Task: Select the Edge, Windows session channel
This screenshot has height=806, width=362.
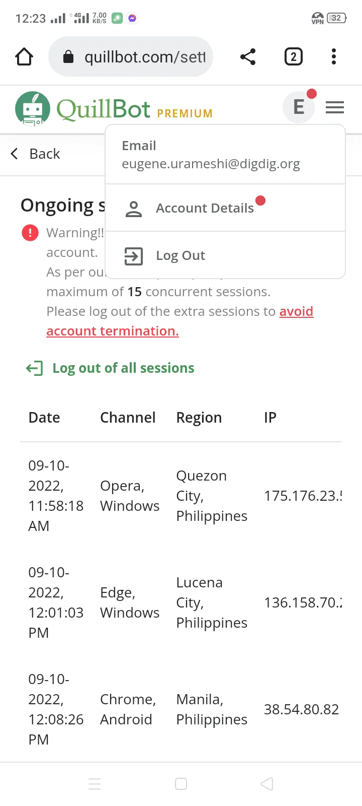Action: 130,602
